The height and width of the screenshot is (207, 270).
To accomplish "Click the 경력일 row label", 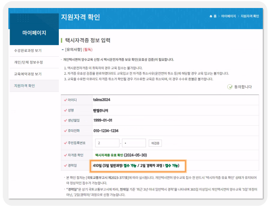I will 72,165.
